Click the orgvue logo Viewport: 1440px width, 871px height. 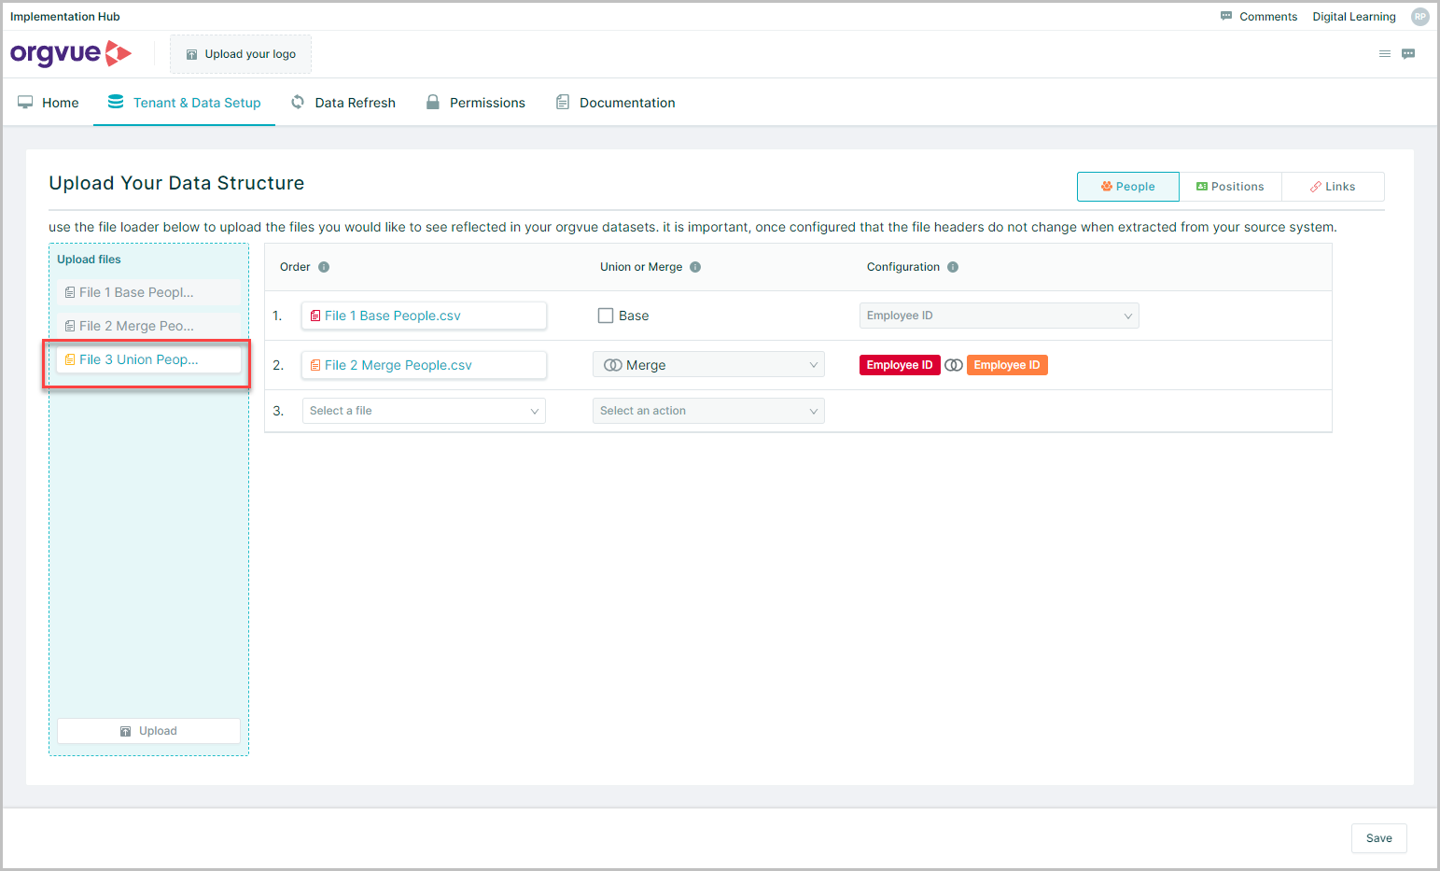pyautogui.click(x=71, y=53)
